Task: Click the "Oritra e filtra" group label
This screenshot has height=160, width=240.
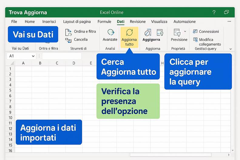Action: [x=48, y=49]
